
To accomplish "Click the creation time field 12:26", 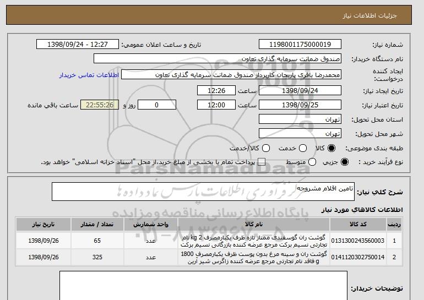I will (216, 90).
